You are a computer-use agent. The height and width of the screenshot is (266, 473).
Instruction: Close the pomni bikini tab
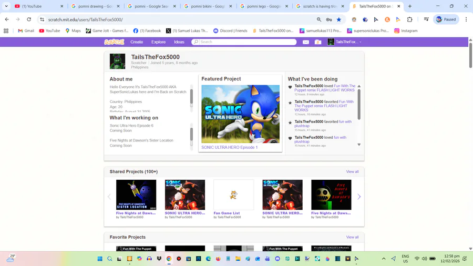click(231, 6)
